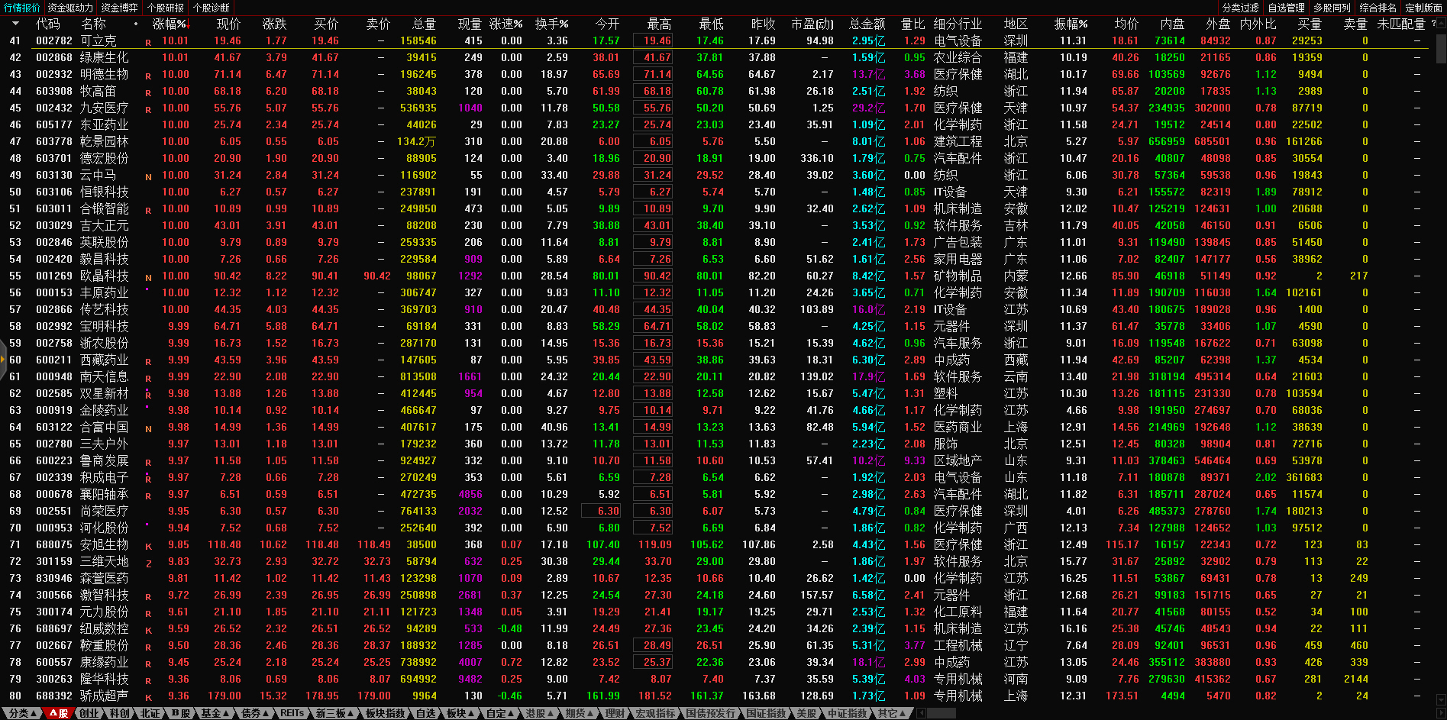Viewport: 1447px width, 720px height.
Task: Click the dot marker column header
Action: point(136,24)
